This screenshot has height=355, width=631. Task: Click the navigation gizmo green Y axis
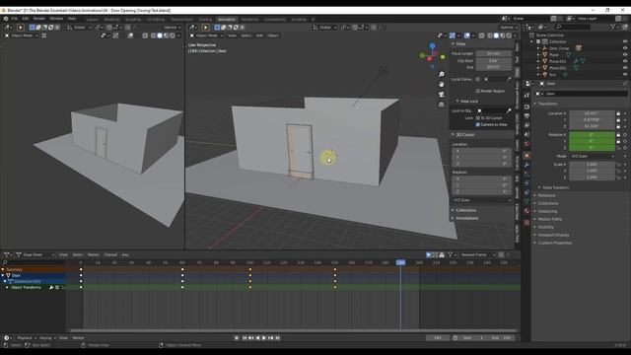(443, 57)
